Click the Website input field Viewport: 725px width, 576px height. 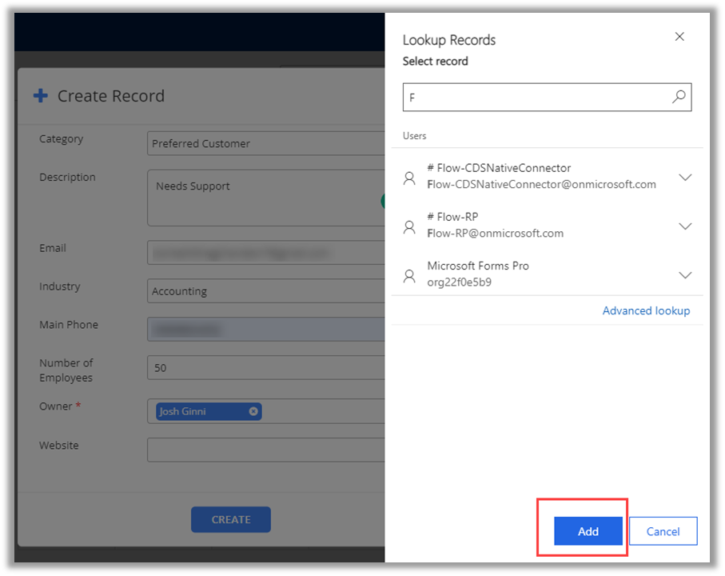pos(265,450)
